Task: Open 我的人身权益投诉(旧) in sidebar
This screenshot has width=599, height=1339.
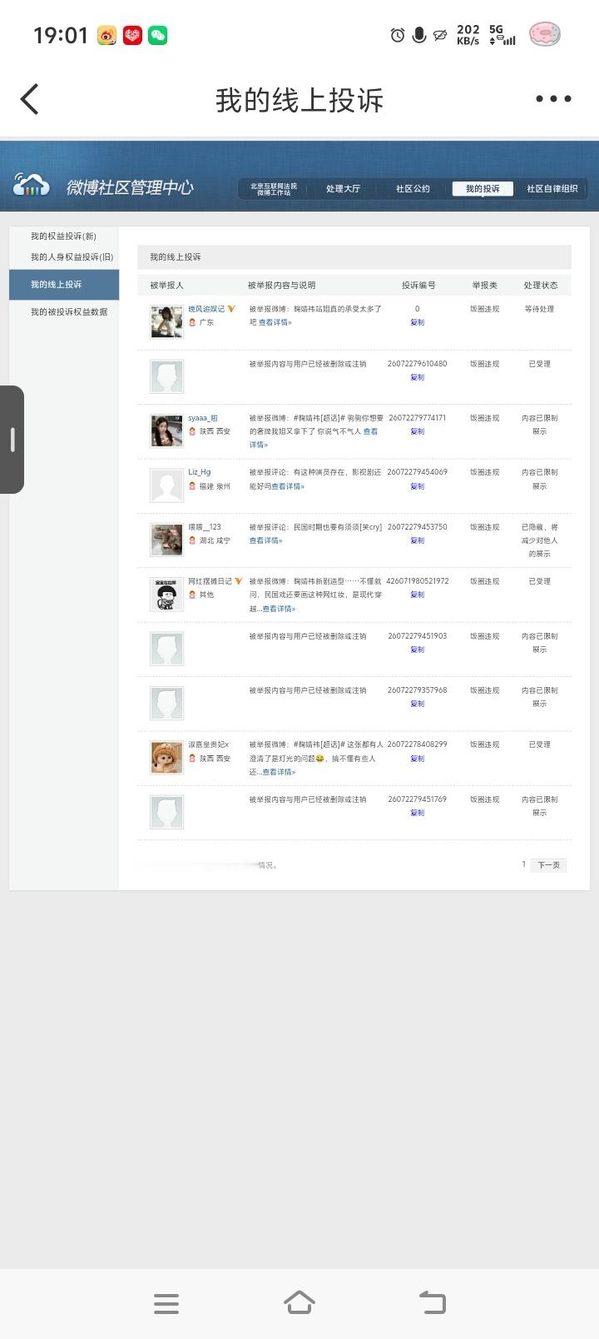Action: [72, 256]
